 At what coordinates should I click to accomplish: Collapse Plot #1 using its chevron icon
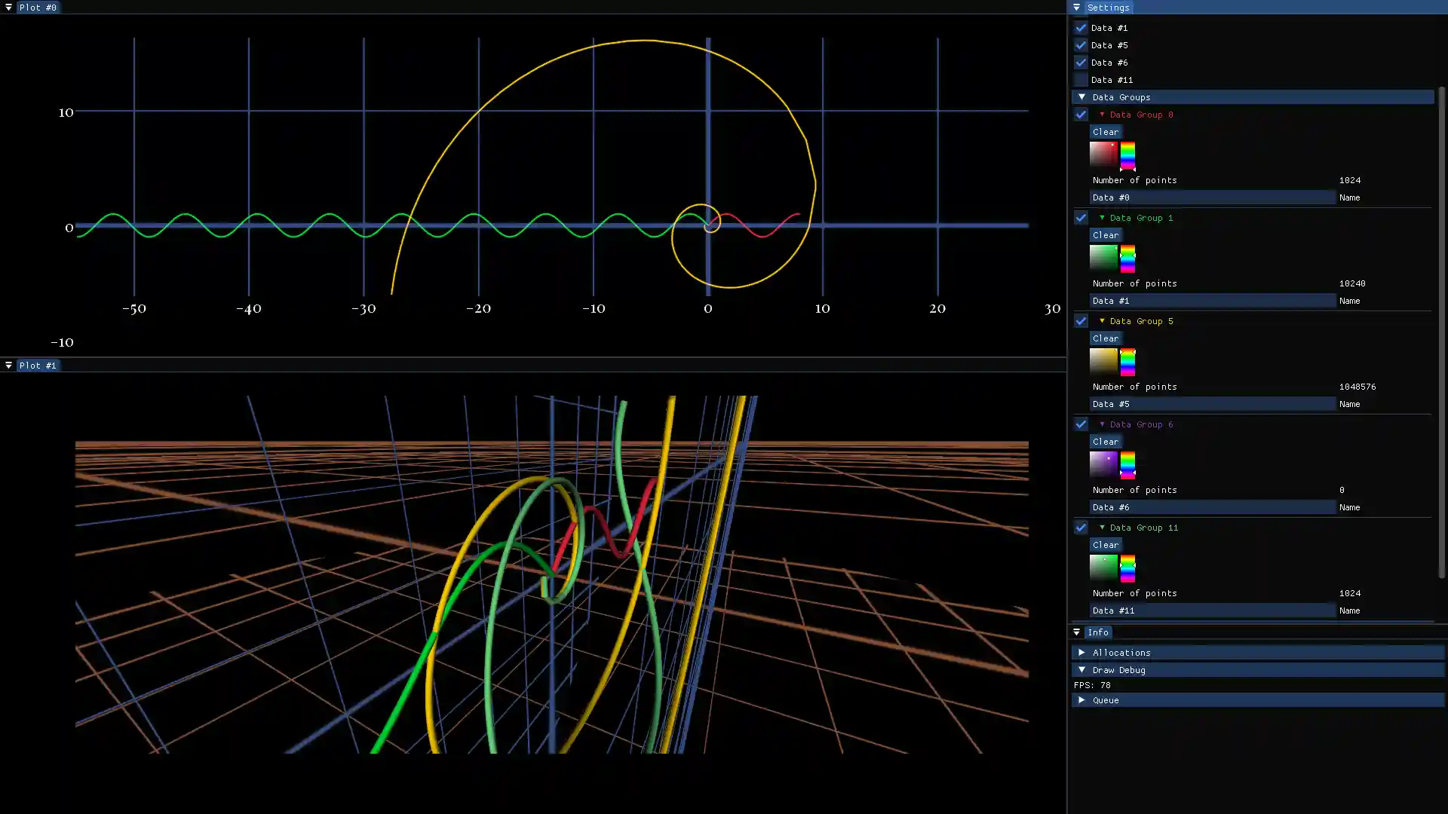8,365
